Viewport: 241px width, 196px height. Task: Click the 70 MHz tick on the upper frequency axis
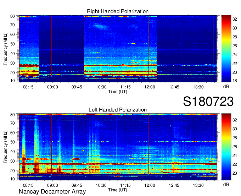point(12,25)
